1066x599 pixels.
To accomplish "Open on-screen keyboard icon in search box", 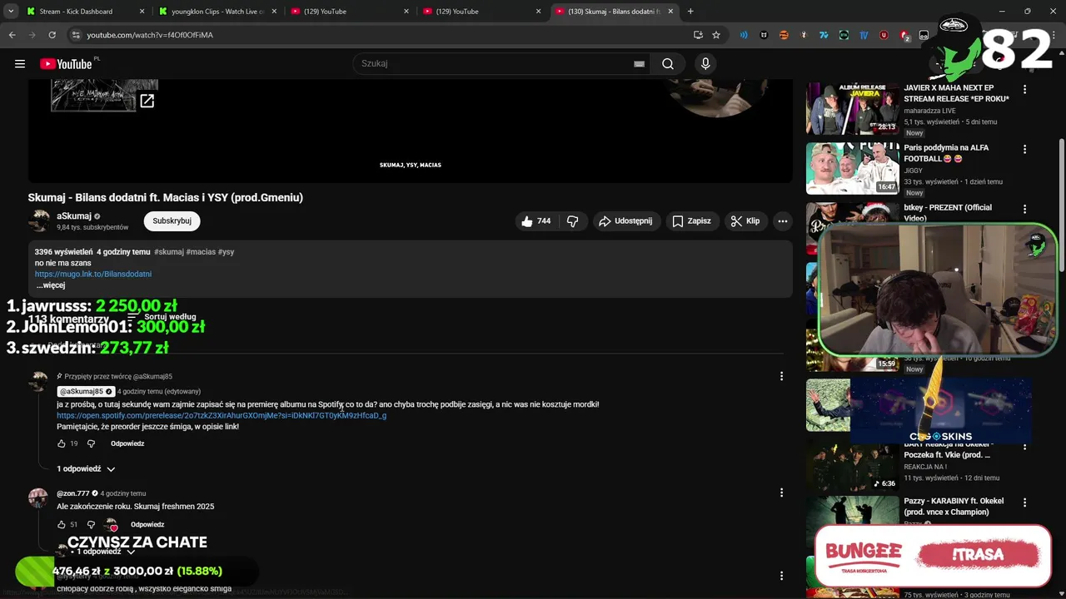I will pyautogui.click(x=639, y=64).
